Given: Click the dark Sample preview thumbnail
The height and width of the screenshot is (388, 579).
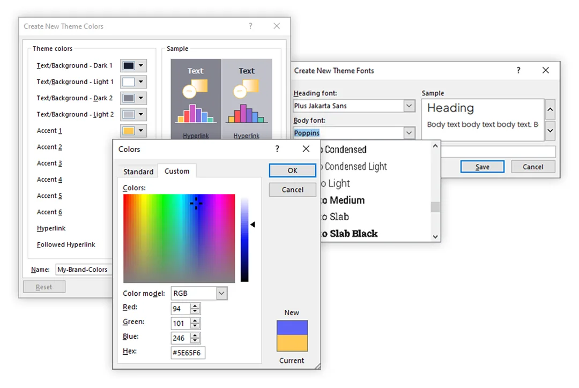Looking at the screenshot, I should point(196,99).
